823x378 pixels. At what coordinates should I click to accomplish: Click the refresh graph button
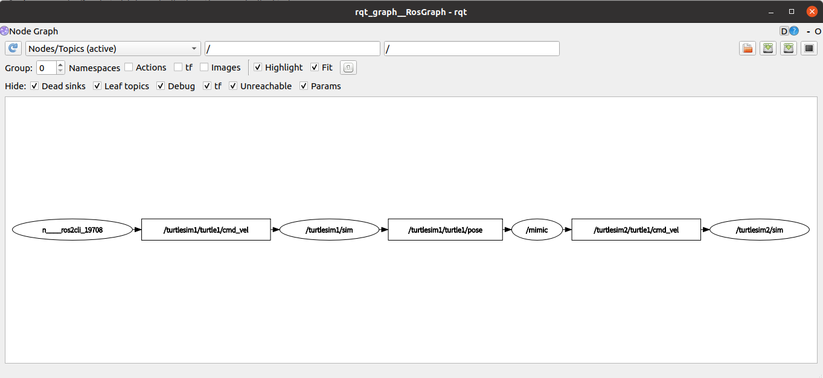click(13, 49)
